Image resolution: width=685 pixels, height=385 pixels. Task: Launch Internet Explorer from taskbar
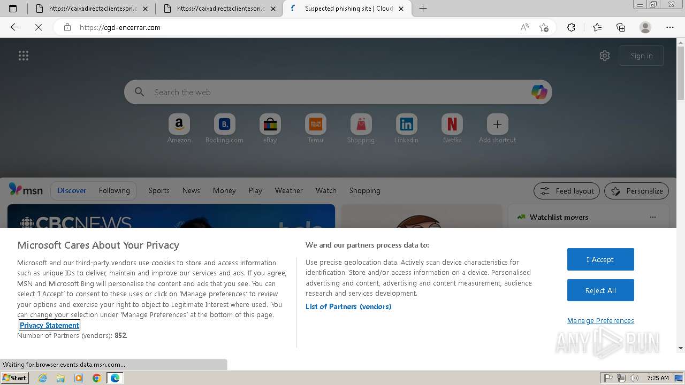(42, 378)
